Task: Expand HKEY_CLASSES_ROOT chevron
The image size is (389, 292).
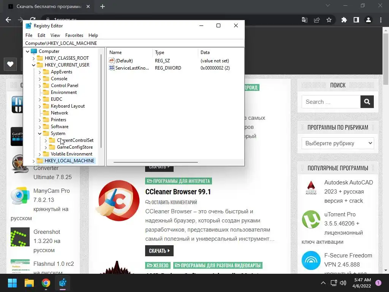Action: pyautogui.click(x=33, y=58)
